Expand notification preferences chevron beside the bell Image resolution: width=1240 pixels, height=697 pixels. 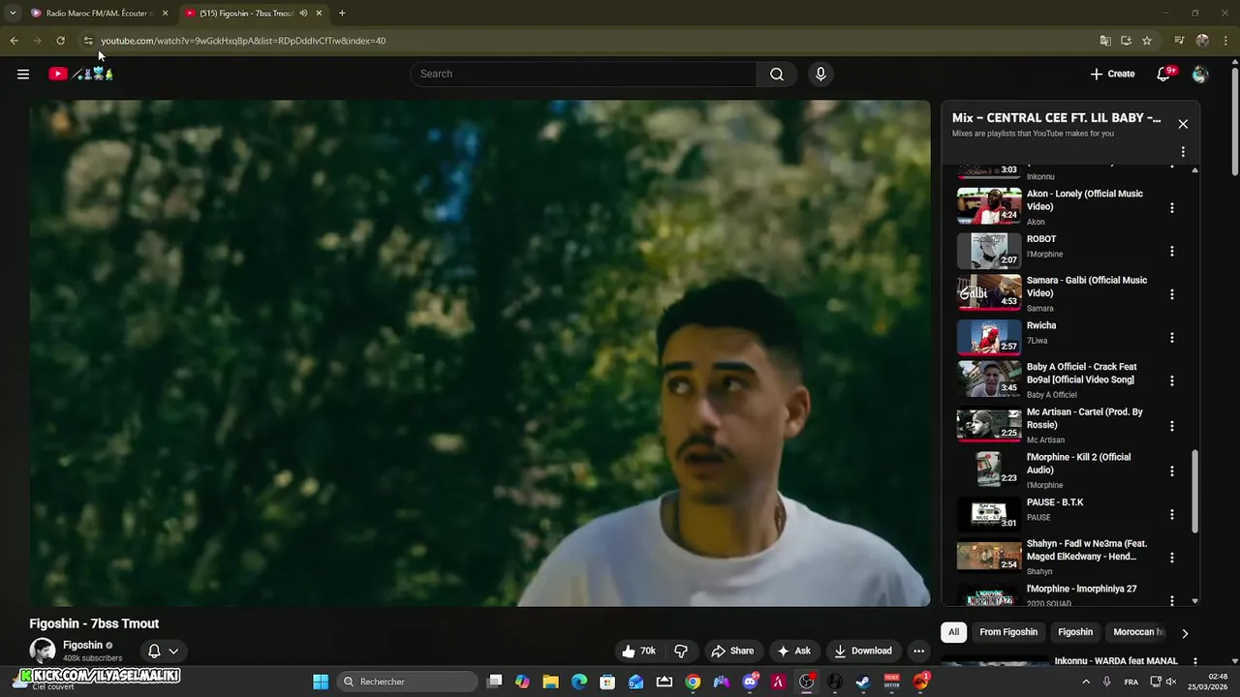point(173,651)
